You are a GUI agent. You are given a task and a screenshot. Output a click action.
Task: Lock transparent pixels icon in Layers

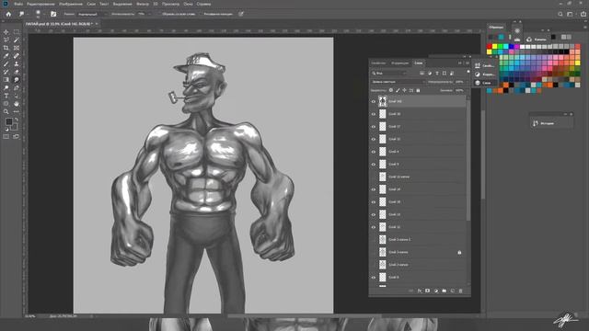[390, 90]
